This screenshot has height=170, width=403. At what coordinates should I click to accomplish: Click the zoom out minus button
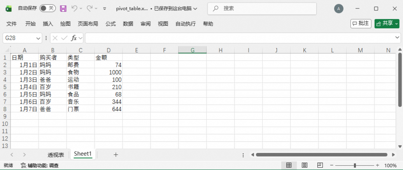332,165
